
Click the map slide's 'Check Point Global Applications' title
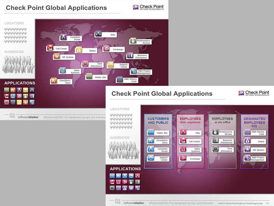coord(57,8)
